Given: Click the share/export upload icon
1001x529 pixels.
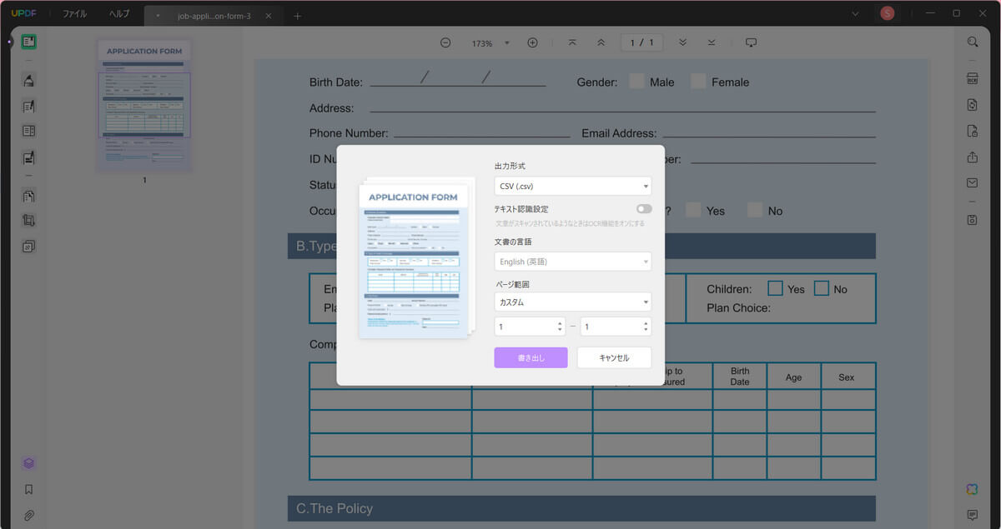Looking at the screenshot, I should [x=972, y=157].
